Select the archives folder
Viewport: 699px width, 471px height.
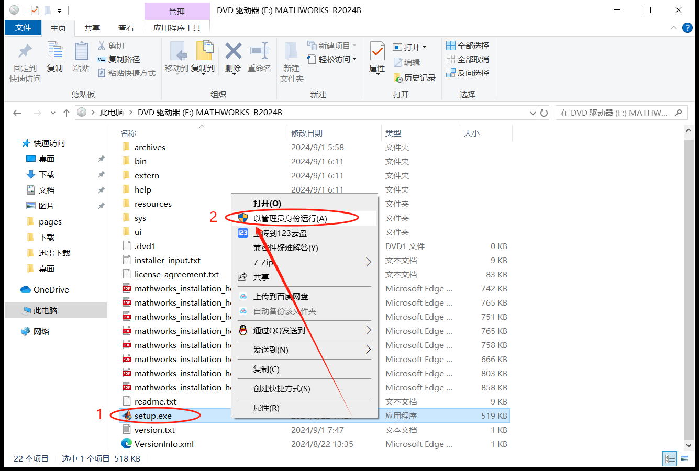tap(150, 147)
